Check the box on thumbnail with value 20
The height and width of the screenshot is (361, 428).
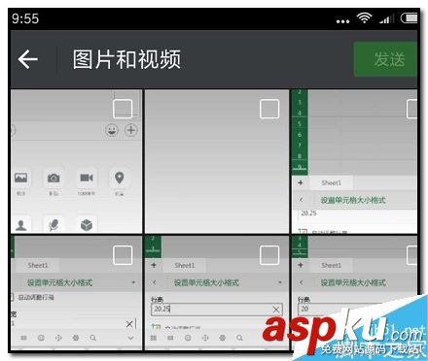coord(412,255)
